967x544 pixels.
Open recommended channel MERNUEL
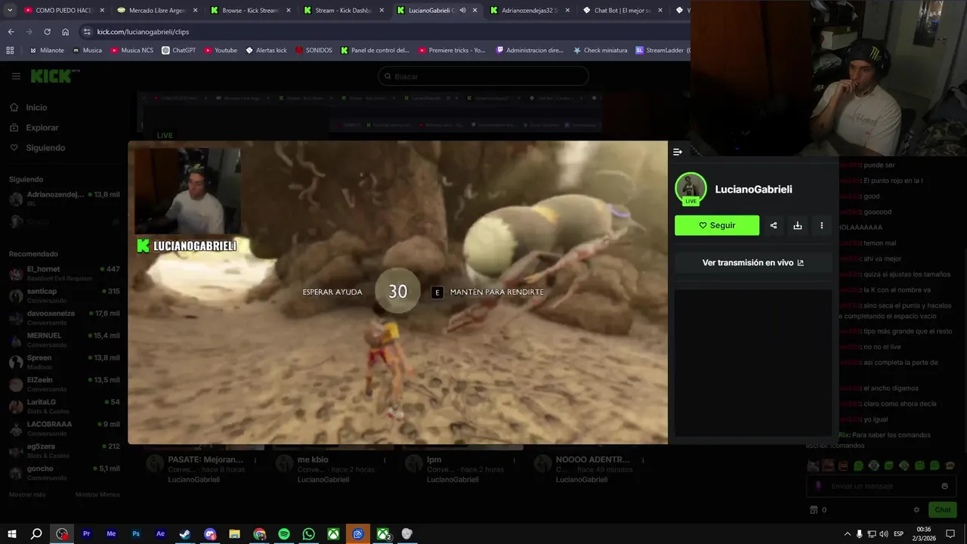coord(64,340)
